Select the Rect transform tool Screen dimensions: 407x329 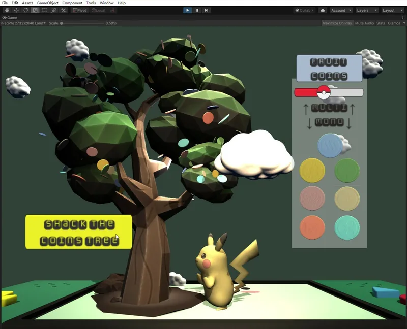(x=44, y=10)
